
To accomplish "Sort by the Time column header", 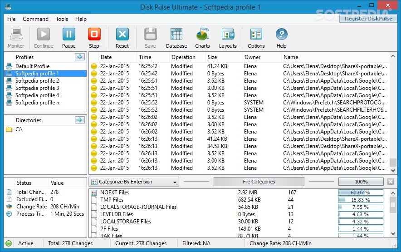I will pyautogui.click(x=153, y=57).
